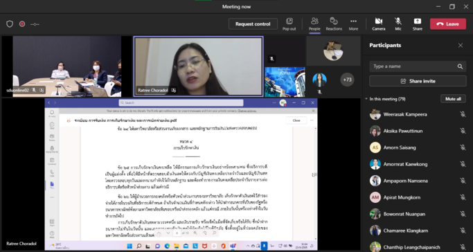
Task: Select participant name Bowonrat Nuanpan
Action: coord(404,214)
